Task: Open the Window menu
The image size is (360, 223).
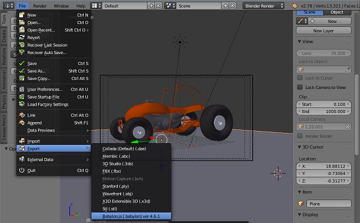Action: point(61,6)
